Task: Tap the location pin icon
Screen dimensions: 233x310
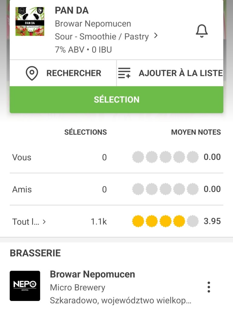Action: pos(32,73)
